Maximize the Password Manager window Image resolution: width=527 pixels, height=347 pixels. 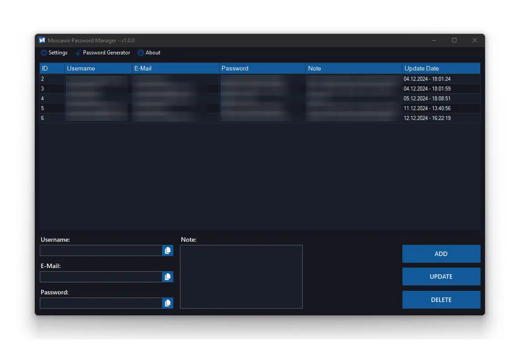click(x=454, y=40)
